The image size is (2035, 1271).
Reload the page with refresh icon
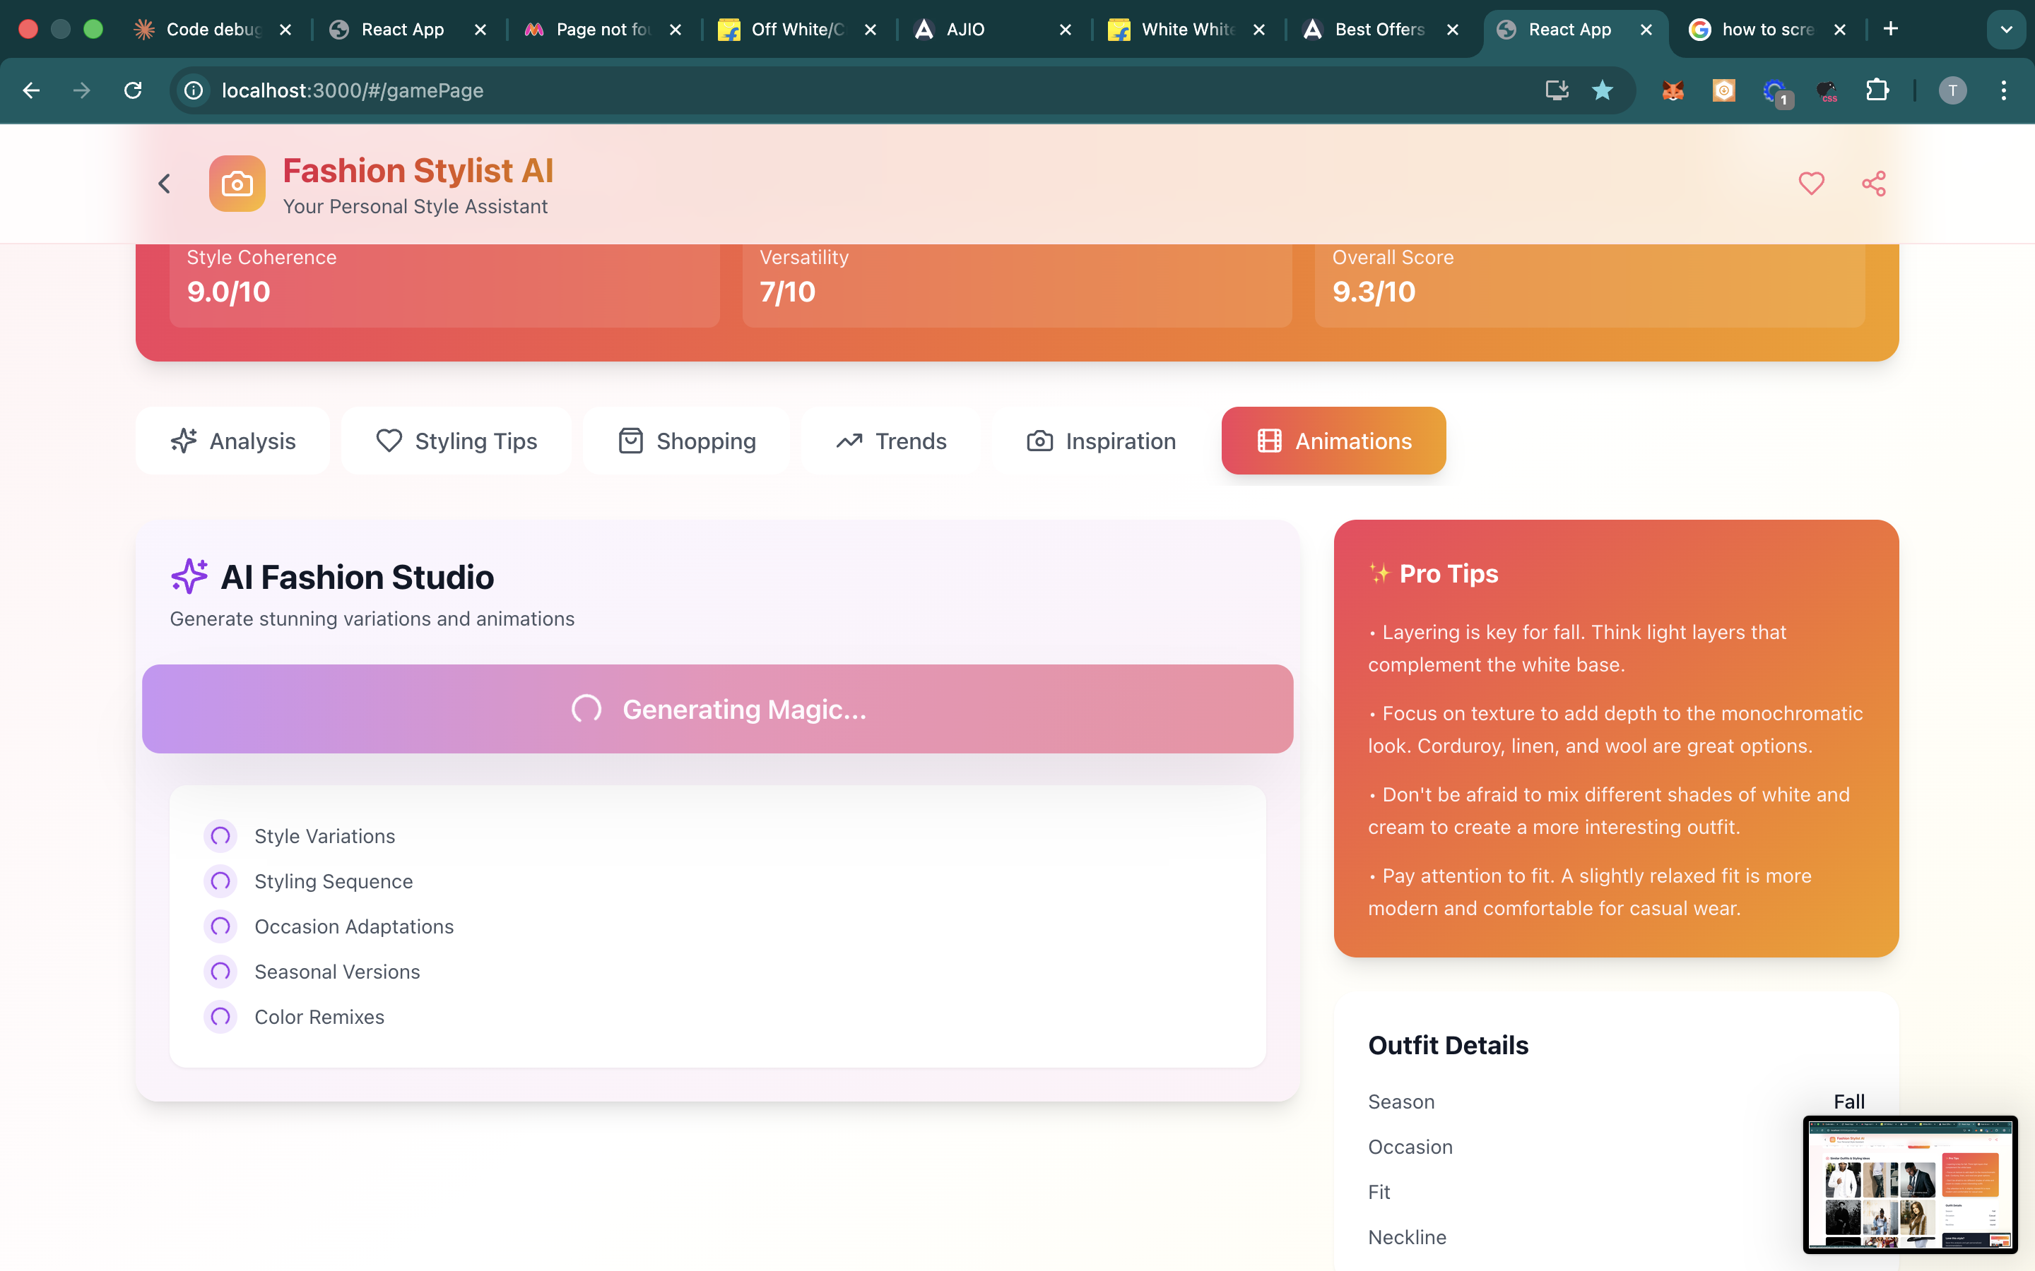click(x=133, y=90)
